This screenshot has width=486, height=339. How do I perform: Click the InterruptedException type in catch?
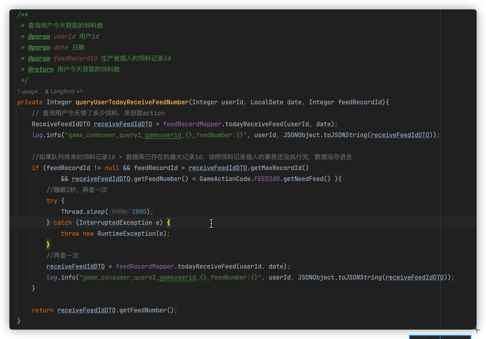[116, 223]
